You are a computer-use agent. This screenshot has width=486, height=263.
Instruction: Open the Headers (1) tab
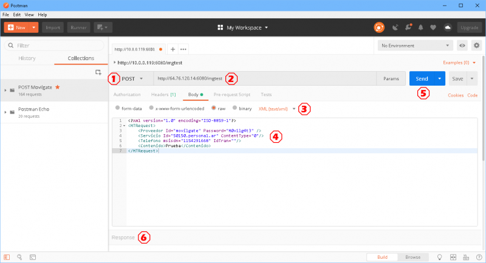tap(163, 95)
